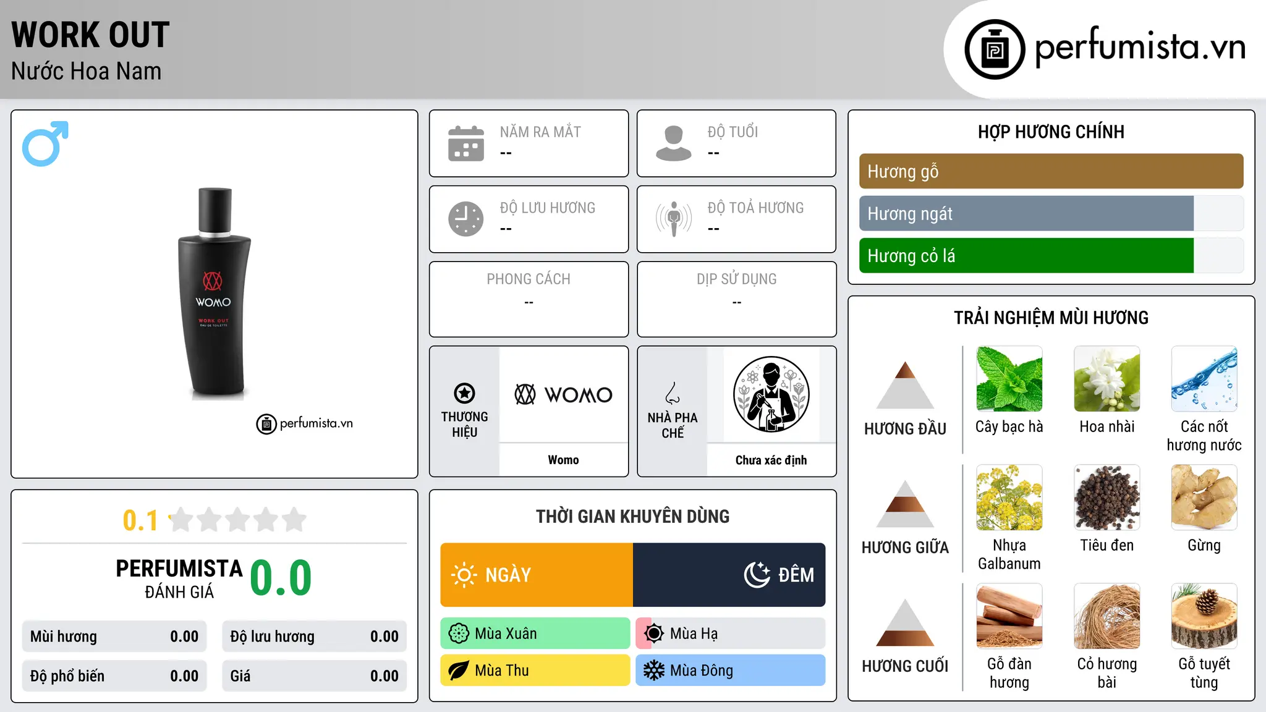Click the star rating row next to 0.1
Image resolution: width=1266 pixels, height=712 pixels.
238,520
